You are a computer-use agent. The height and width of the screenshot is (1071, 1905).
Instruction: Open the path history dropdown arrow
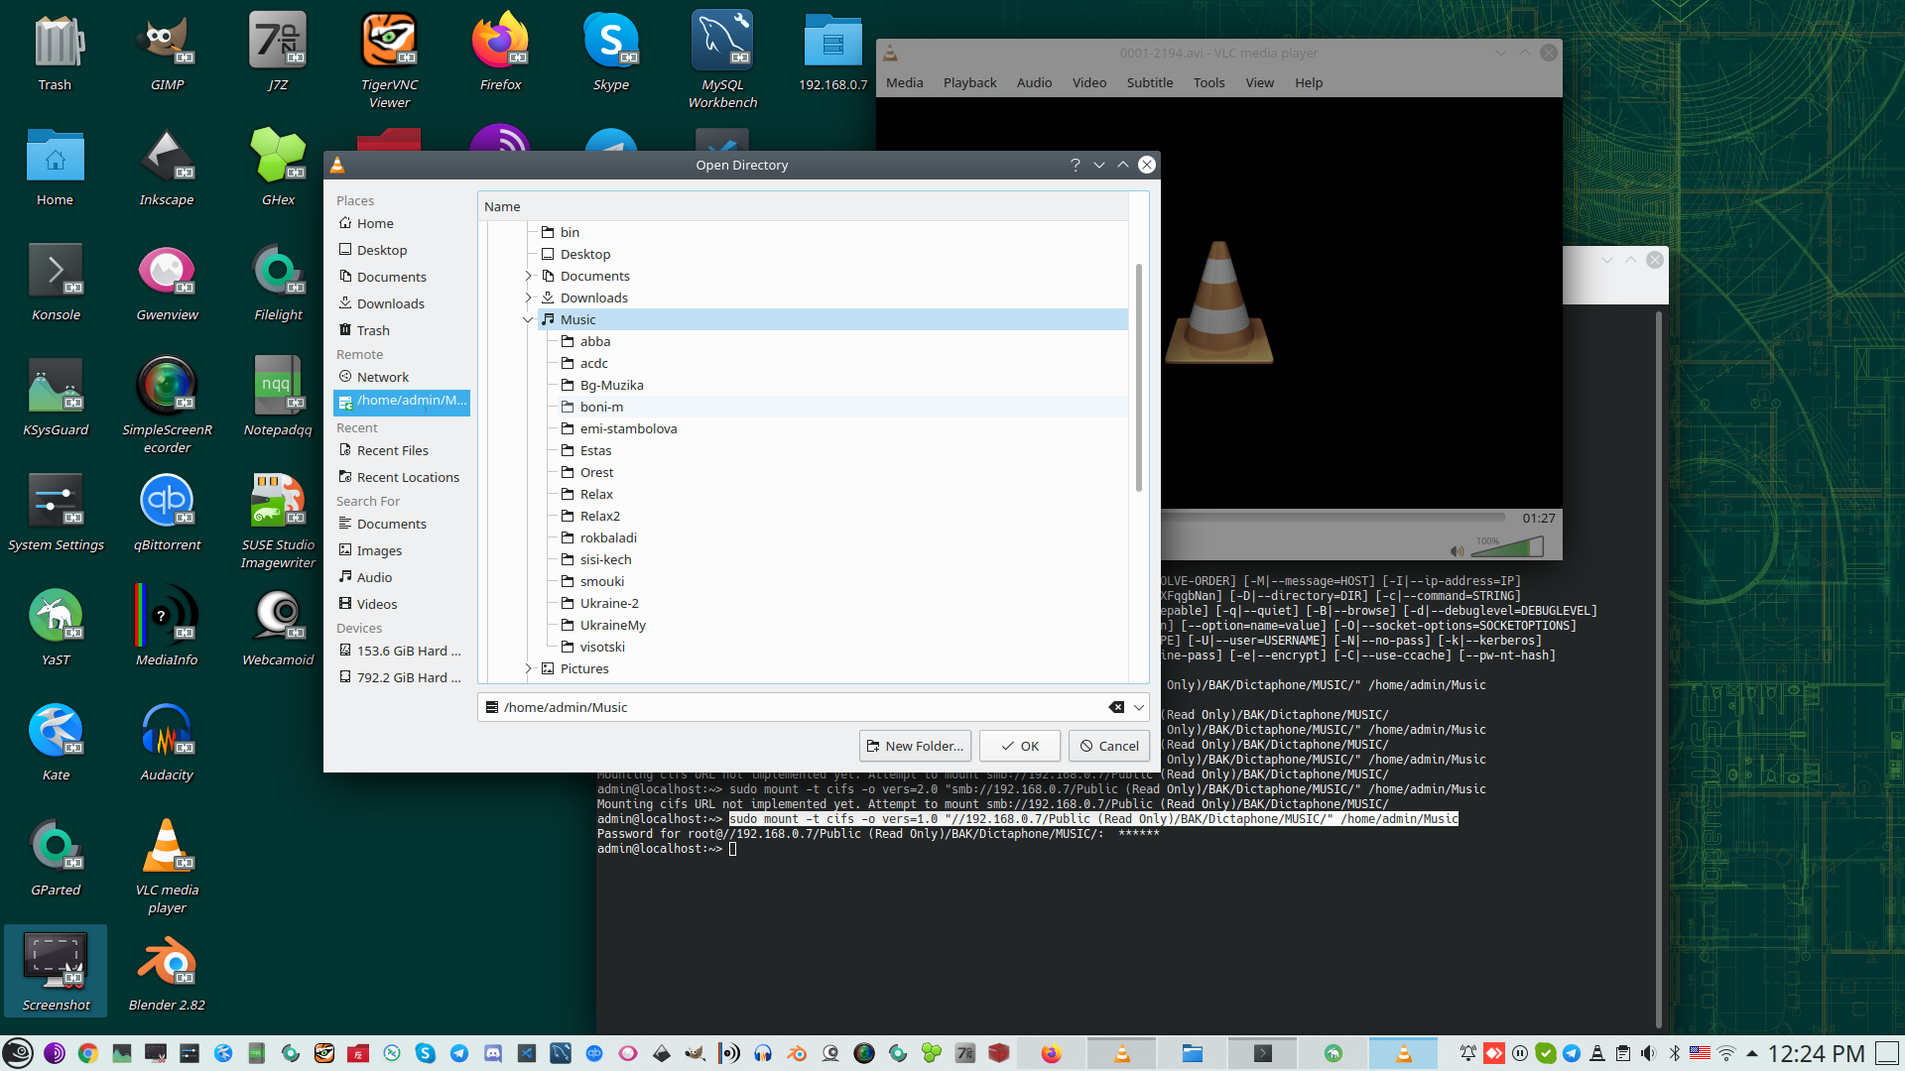(x=1139, y=707)
